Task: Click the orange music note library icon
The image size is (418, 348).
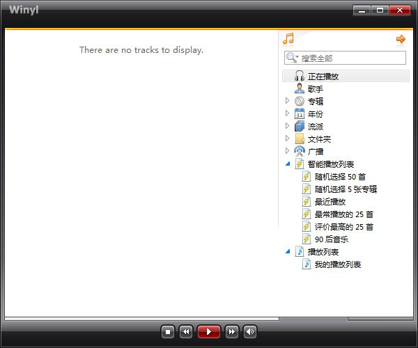Action: tap(288, 38)
